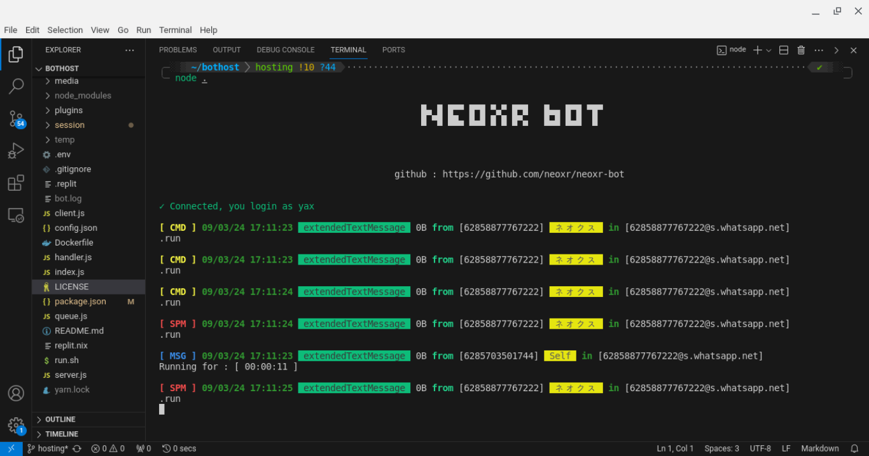This screenshot has height=456, width=869.
Task: Kill terminal with trash icon
Action: click(801, 50)
